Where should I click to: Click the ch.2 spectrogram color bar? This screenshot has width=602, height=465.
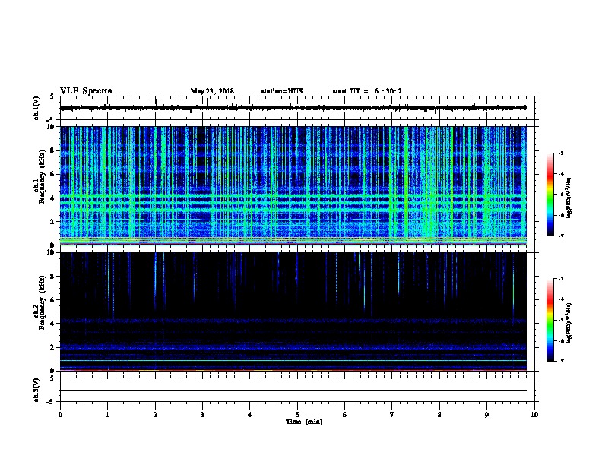(x=550, y=320)
